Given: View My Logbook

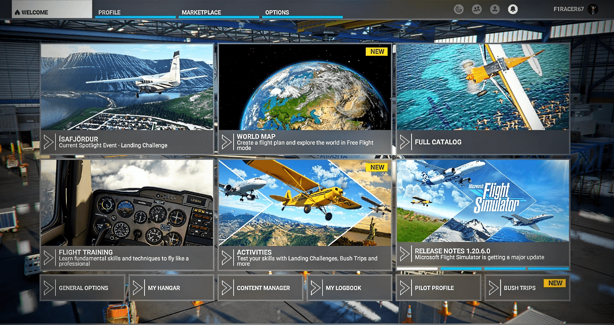Looking at the screenshot, I should (x=349, y=288).
